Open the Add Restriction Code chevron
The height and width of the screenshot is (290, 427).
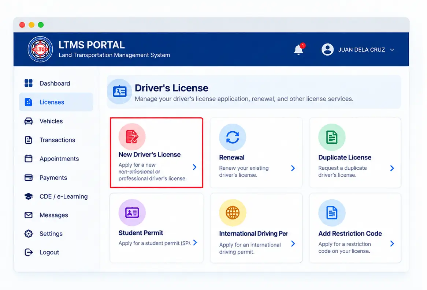pos(392,244)
